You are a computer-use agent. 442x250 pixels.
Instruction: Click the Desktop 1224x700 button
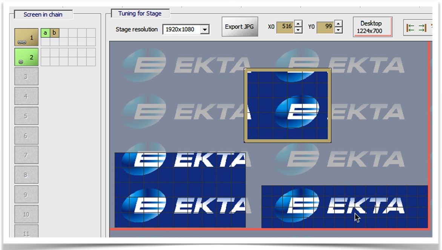tap(372, 27)
